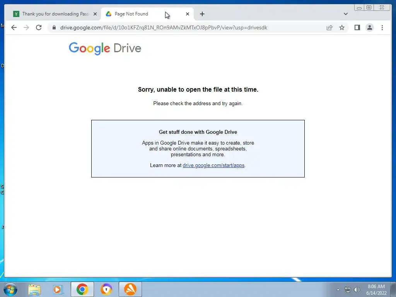Click the 'Sorry, unable to open the file' heading
This screenshot has width=396, height=297.
pyautogui.click(x=198, y=90)
